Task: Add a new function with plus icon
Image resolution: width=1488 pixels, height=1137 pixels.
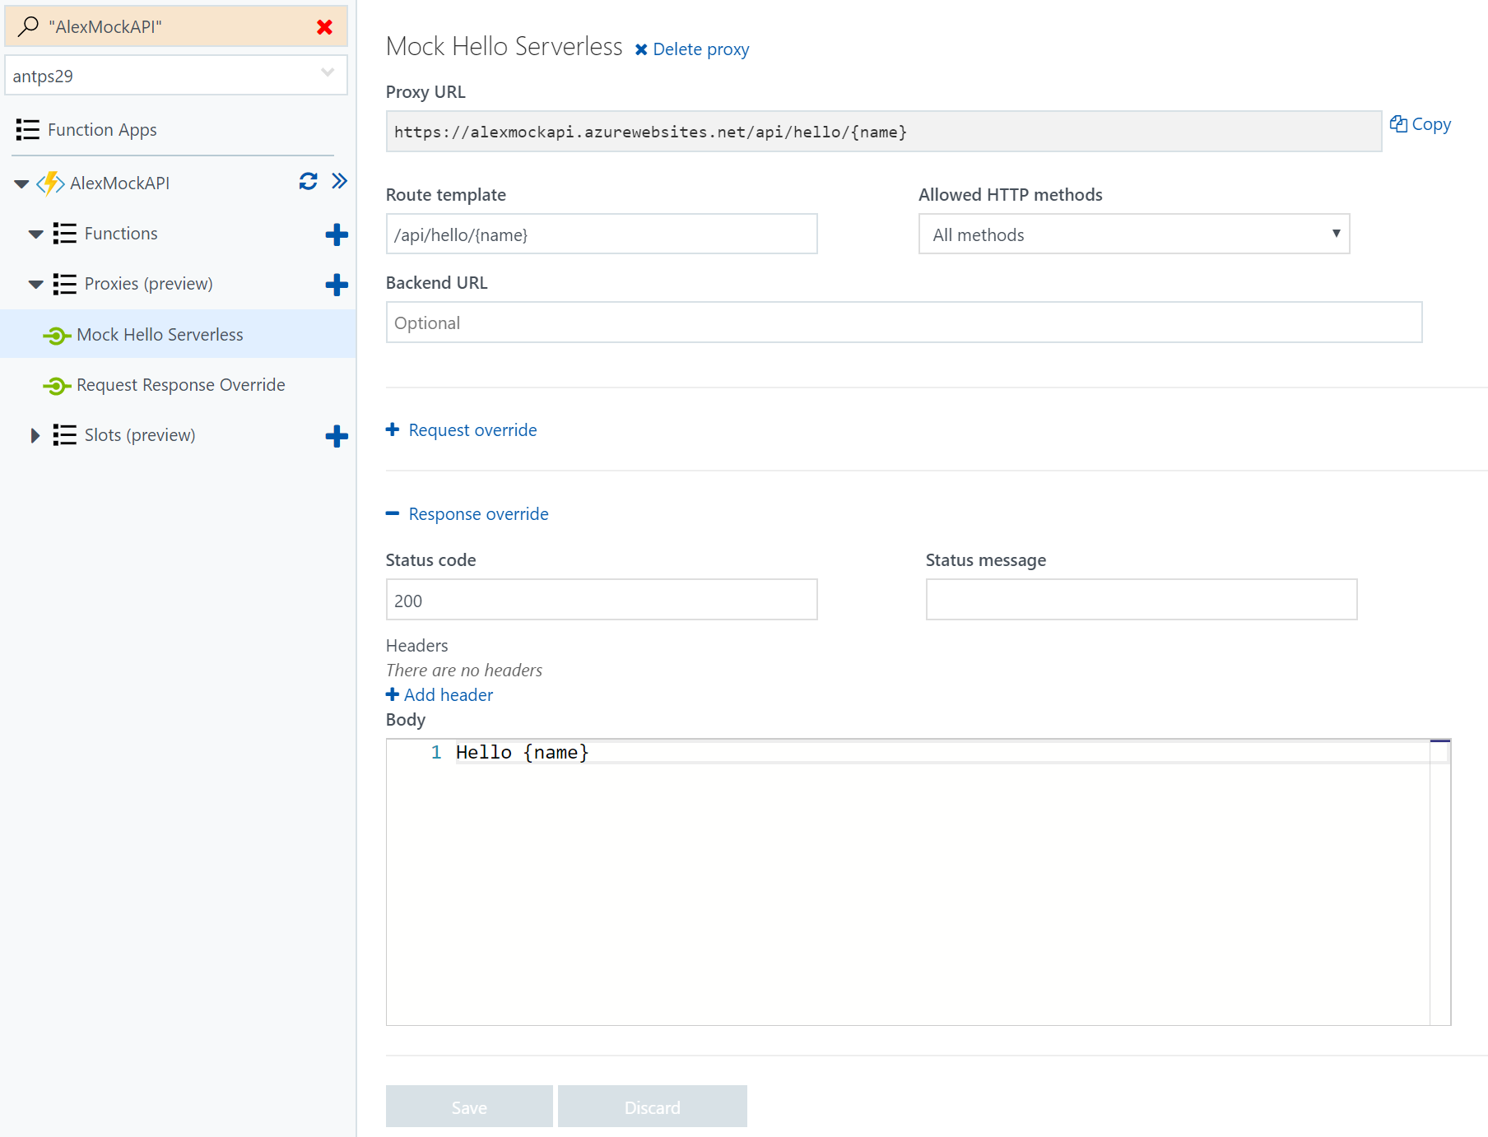Action: (x=336, y=234)
